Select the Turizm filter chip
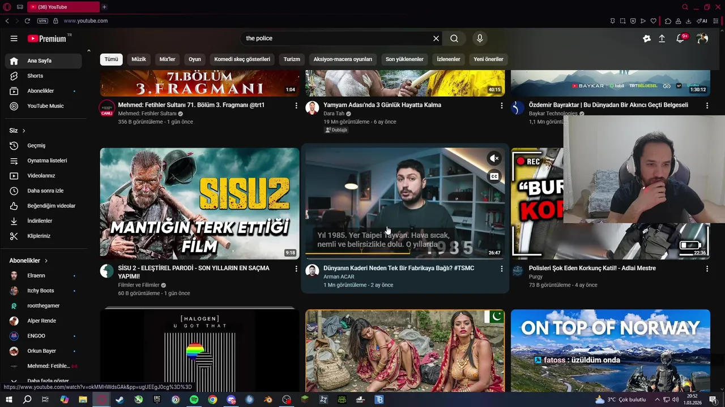This screenshot has width=725, height=407. 292,59
